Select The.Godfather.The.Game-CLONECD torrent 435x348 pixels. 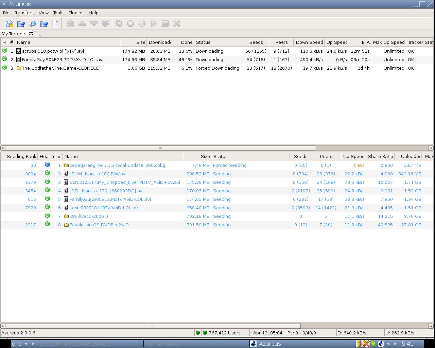click(217, 68)
